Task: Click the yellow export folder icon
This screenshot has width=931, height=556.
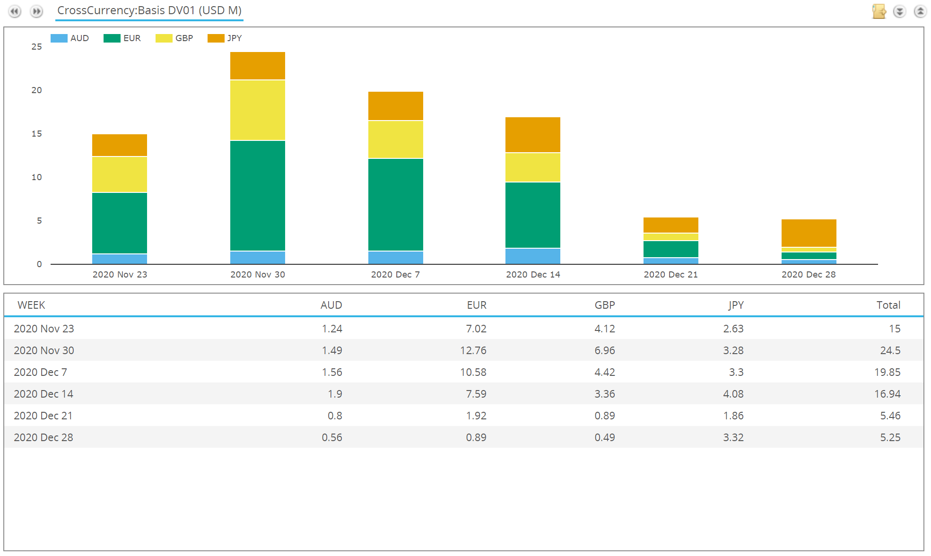Action: pos(879,11)
